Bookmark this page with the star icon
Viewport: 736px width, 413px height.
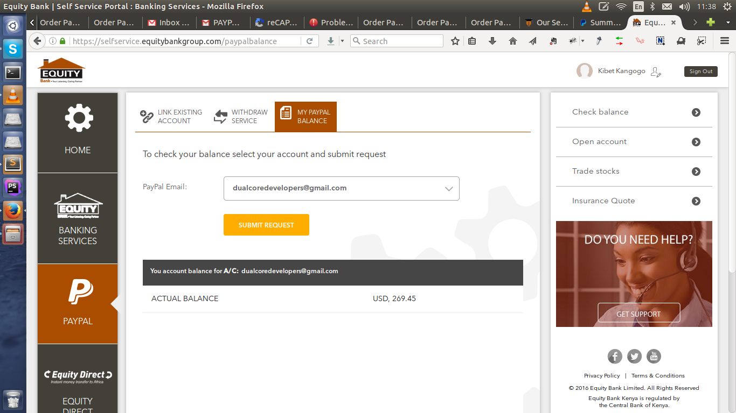pyautogui.click(x=455, y=41)
